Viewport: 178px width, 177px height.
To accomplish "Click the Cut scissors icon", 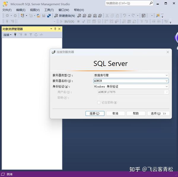I will click(x=107, y=15).
